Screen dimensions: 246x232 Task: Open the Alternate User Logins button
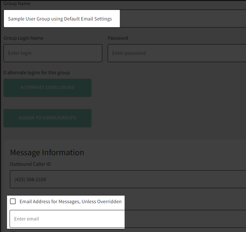coord(47,88)
